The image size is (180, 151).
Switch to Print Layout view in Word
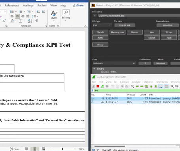[35, 149]
